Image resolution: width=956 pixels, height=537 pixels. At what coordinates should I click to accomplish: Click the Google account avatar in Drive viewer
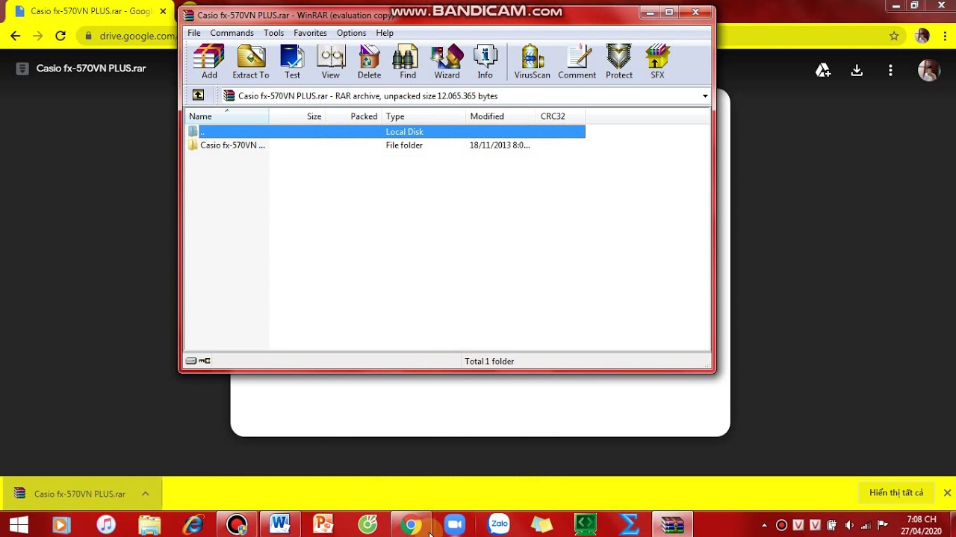[929, 70]
